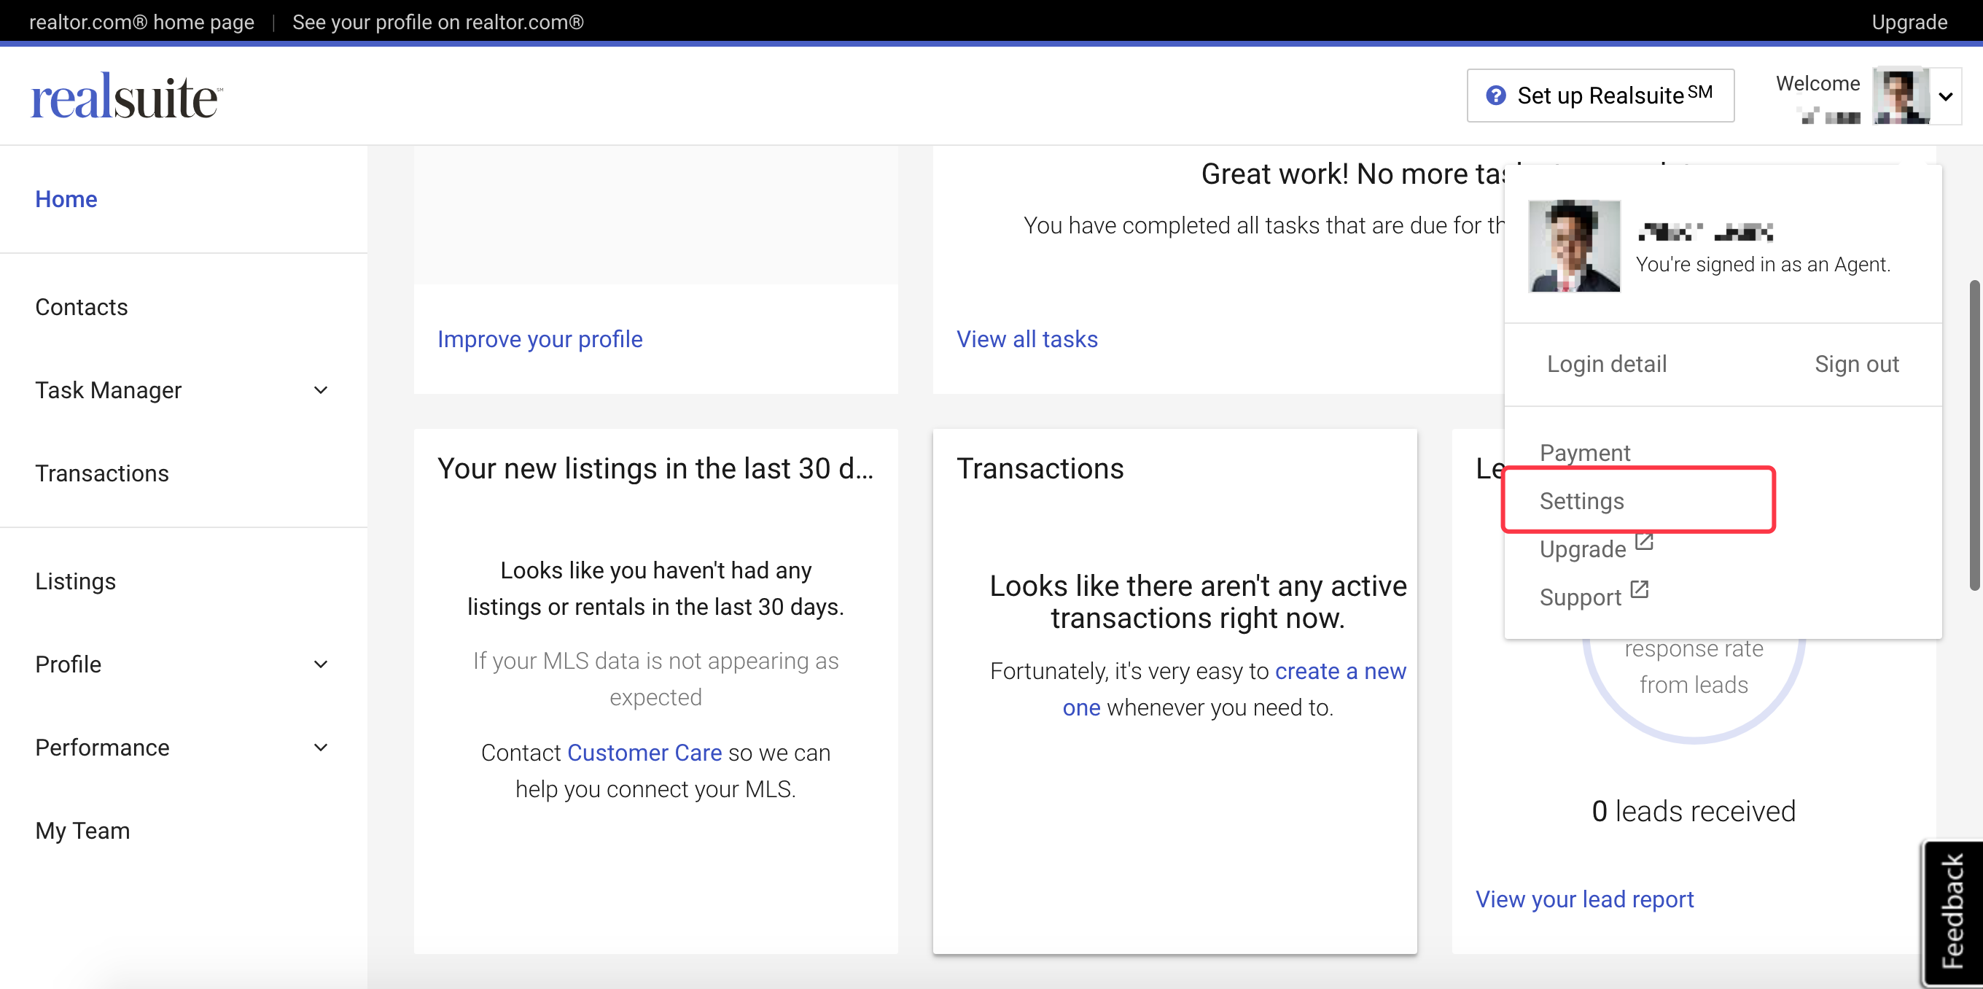Click the Sign out link
Screen dimensions: 1983x989
coord(1856,363)
